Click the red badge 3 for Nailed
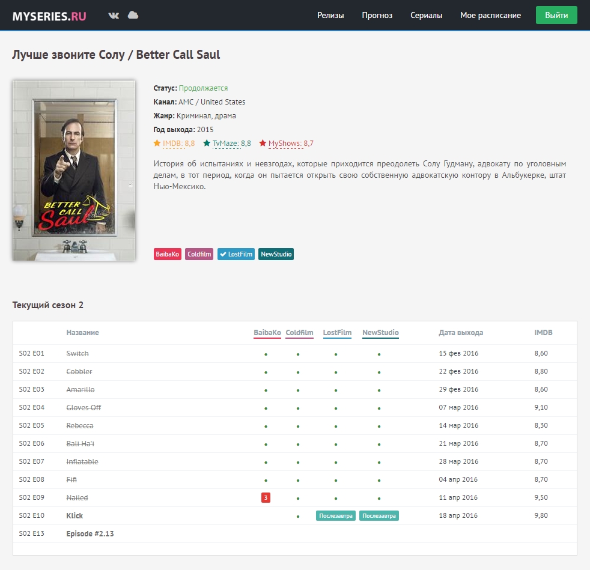Viewport: 590px width, 570px height. click(266, 497)
